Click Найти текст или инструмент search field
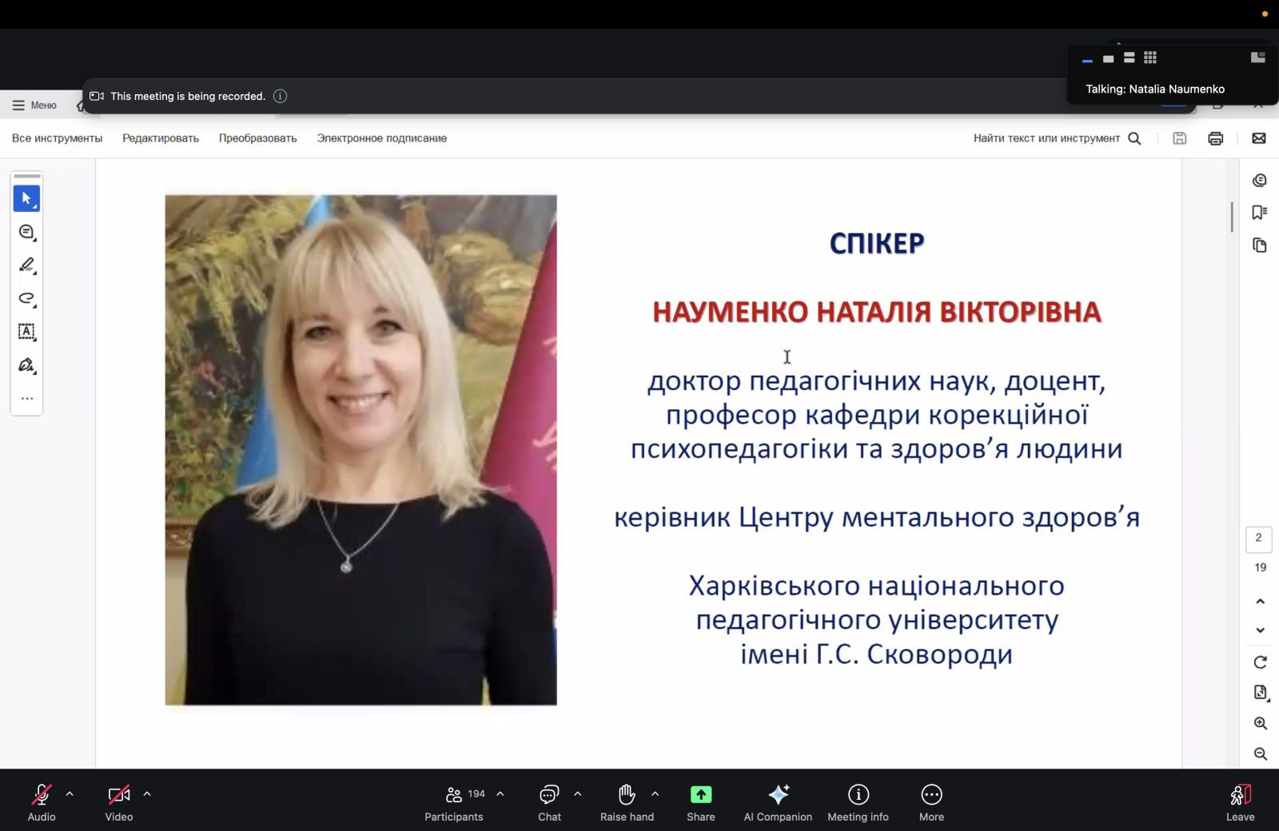 click(1046, 138)
